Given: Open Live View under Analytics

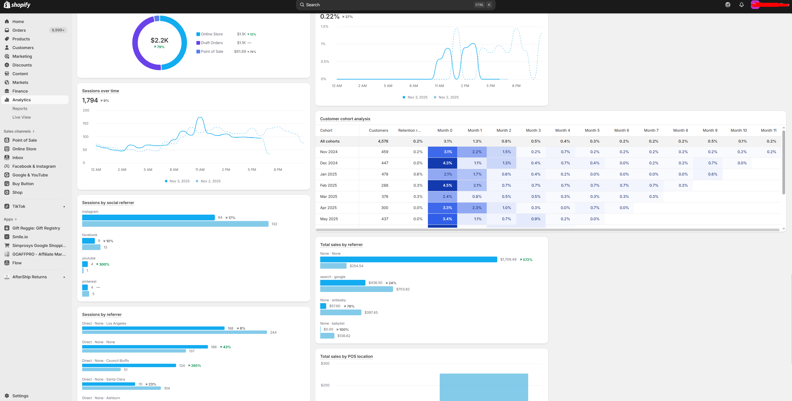Looking at the screenshot, I should point(21,117).
